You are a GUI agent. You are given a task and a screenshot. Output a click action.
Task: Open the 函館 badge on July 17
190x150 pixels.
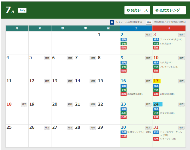click(x=156, y=94)
